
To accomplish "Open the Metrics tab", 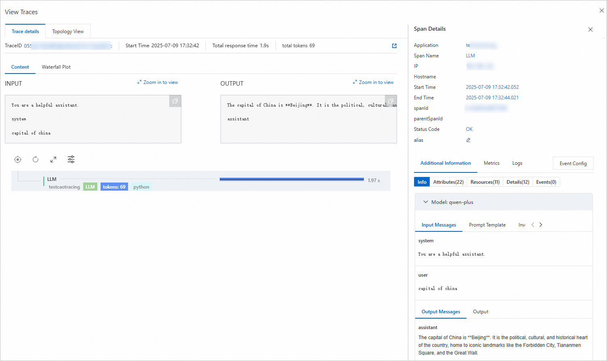I will pos(491,163).
